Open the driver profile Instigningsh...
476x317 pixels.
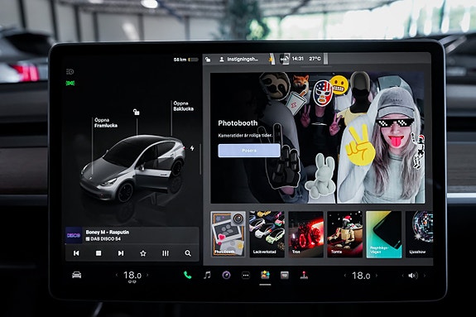[x=239, y=60]
